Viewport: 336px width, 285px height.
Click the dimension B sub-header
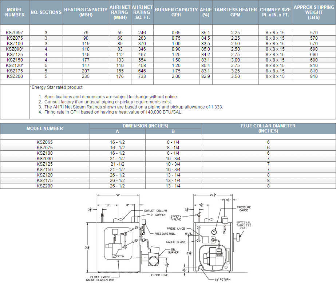[x=173, y=131]
